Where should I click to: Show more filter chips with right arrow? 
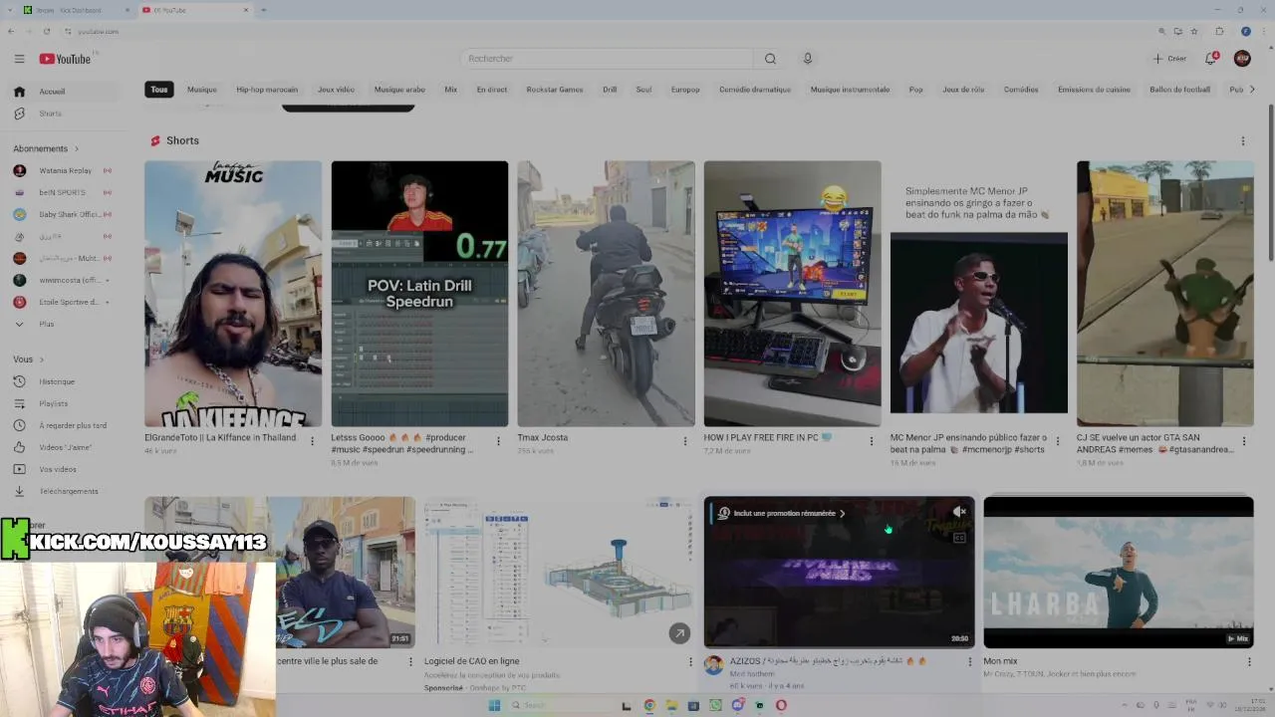tap(1252, 90)
